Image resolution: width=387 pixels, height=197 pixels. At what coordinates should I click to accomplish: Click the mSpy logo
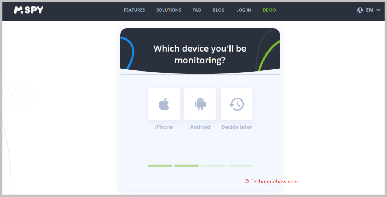pos(29,10)
